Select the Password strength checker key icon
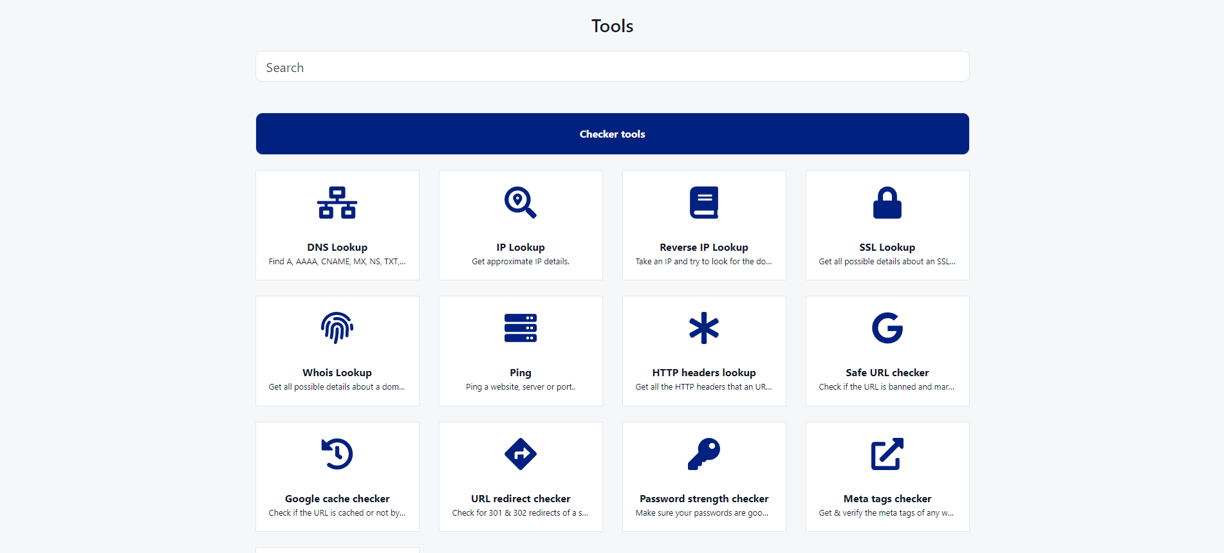The image size is (1224, 553). pos(703,454)
